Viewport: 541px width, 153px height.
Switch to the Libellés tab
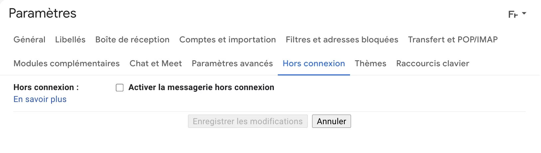coord(70,40)
